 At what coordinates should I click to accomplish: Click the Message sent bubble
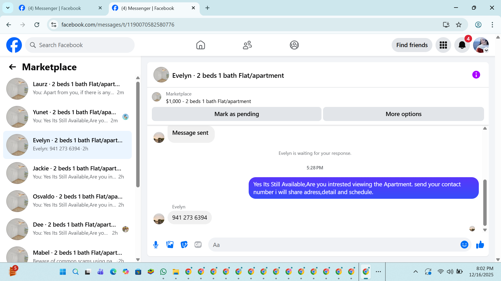coord(191,134)
